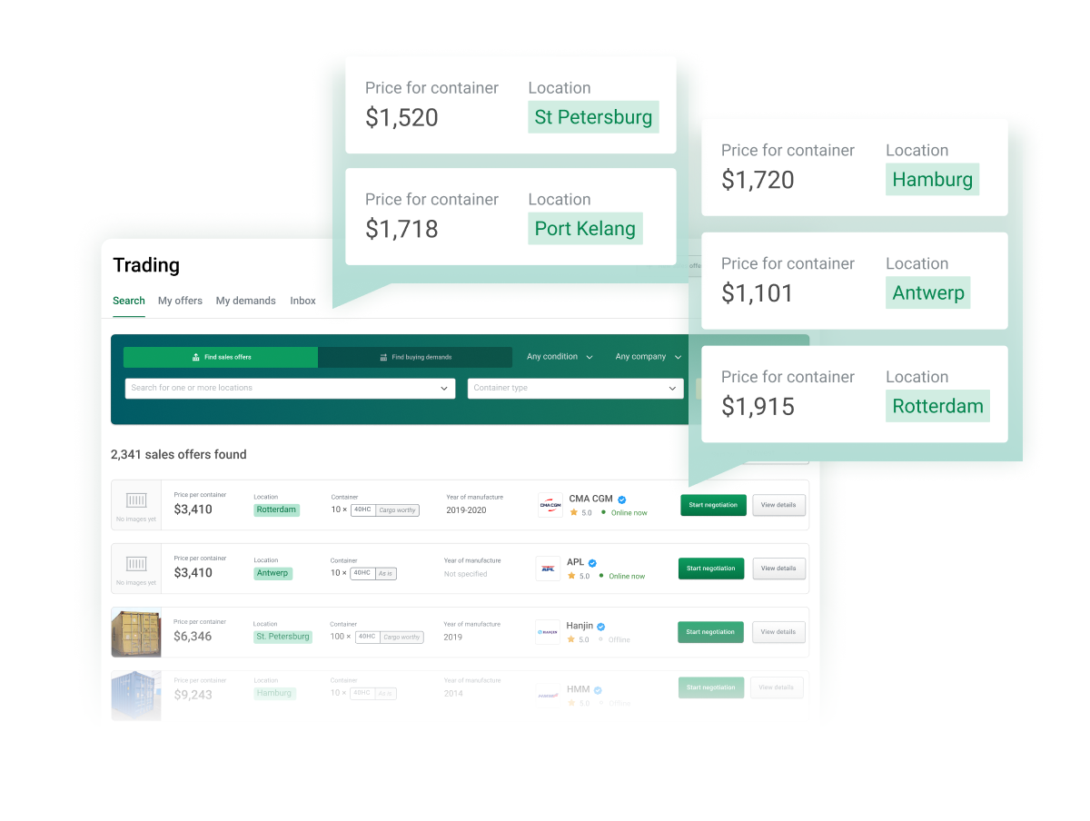Click Hanjin rating star

coord(570,639)
